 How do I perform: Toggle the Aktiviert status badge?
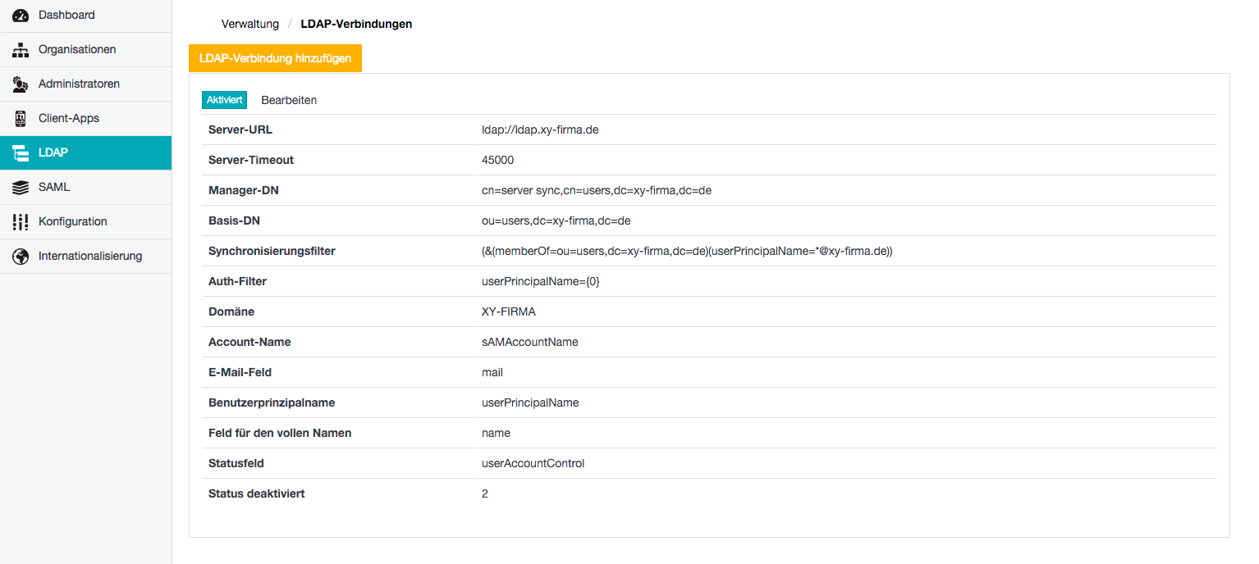pyautogui.click(x=225, y=100)
